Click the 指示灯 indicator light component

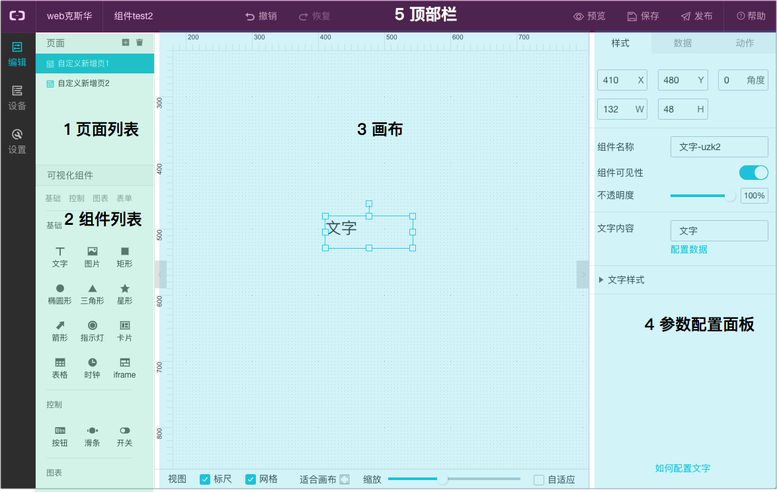[x=92, y=326]
